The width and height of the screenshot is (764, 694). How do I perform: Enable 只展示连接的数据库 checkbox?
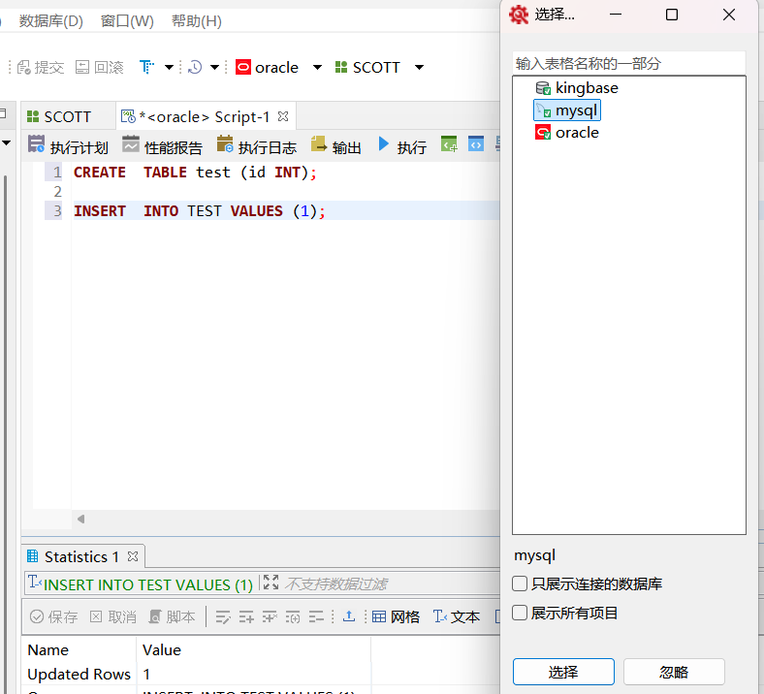pyautogui.click(x=521, y=584)
